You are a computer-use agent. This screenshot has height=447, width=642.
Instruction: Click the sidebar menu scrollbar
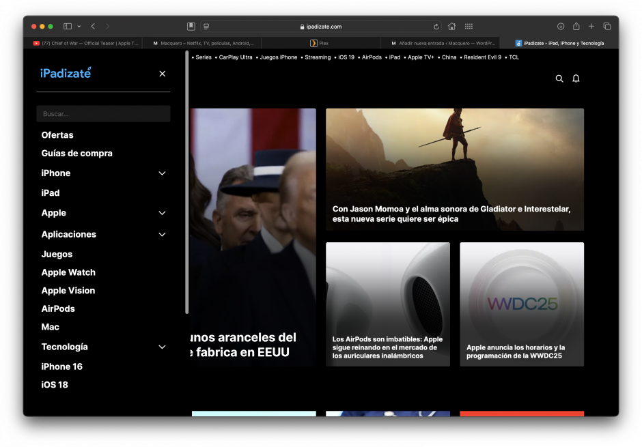pos(187,182)
